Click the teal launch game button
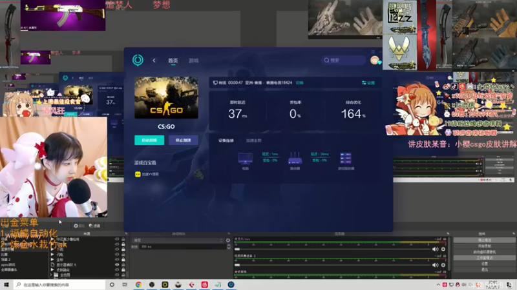Image resolution: width=517 pixels, height=290 pixels. click(149, 140)
